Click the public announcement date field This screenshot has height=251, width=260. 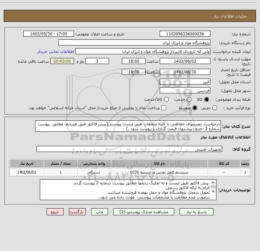[48, 34]
